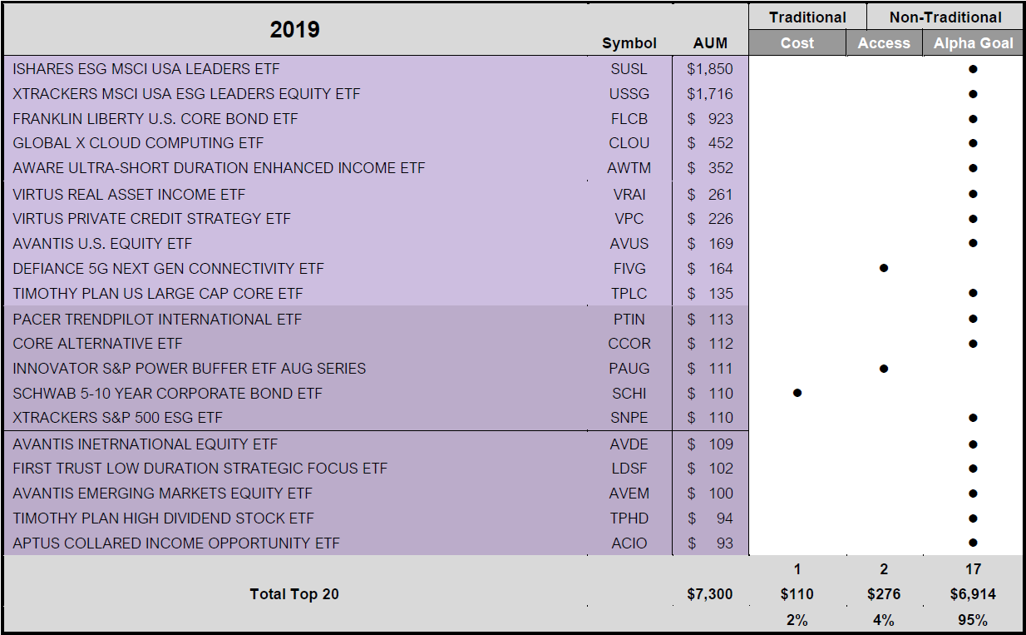Click the AVUS ticker symbol
Screen dimensions: 1026x635
[x=629, y=244]
